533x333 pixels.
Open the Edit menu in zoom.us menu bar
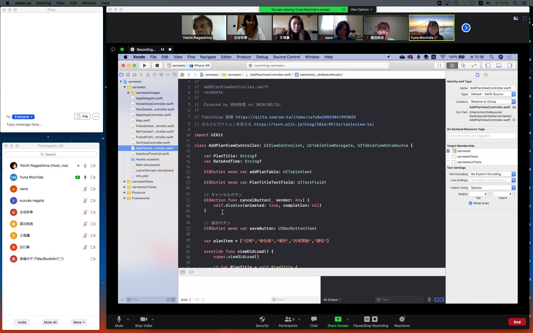pos(73,3)
